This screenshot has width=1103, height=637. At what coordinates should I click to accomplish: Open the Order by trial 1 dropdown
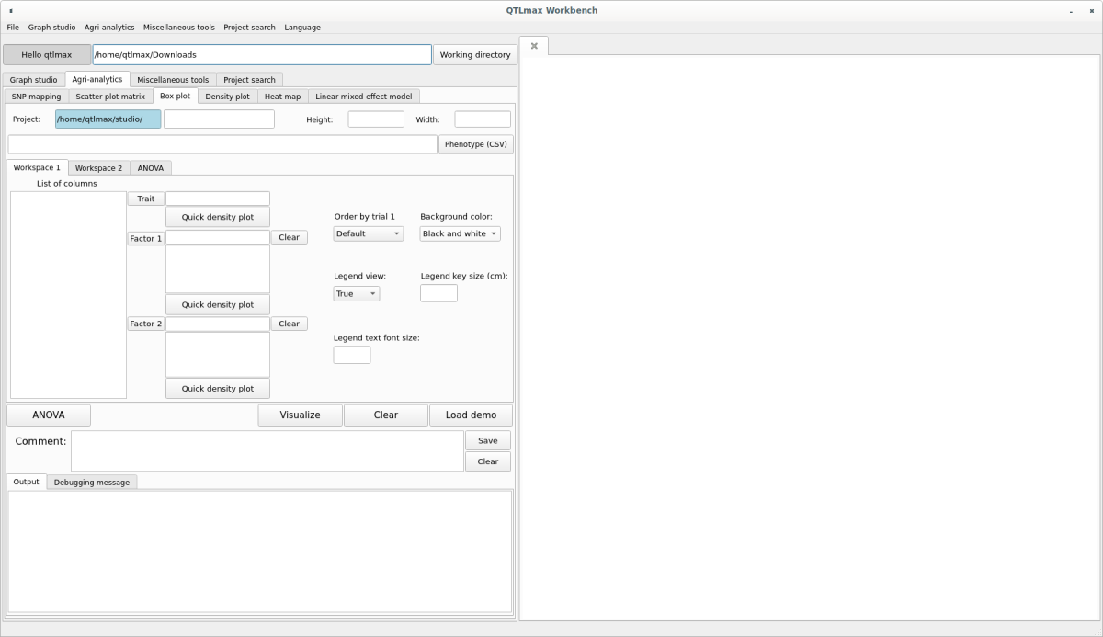(368, 234)
